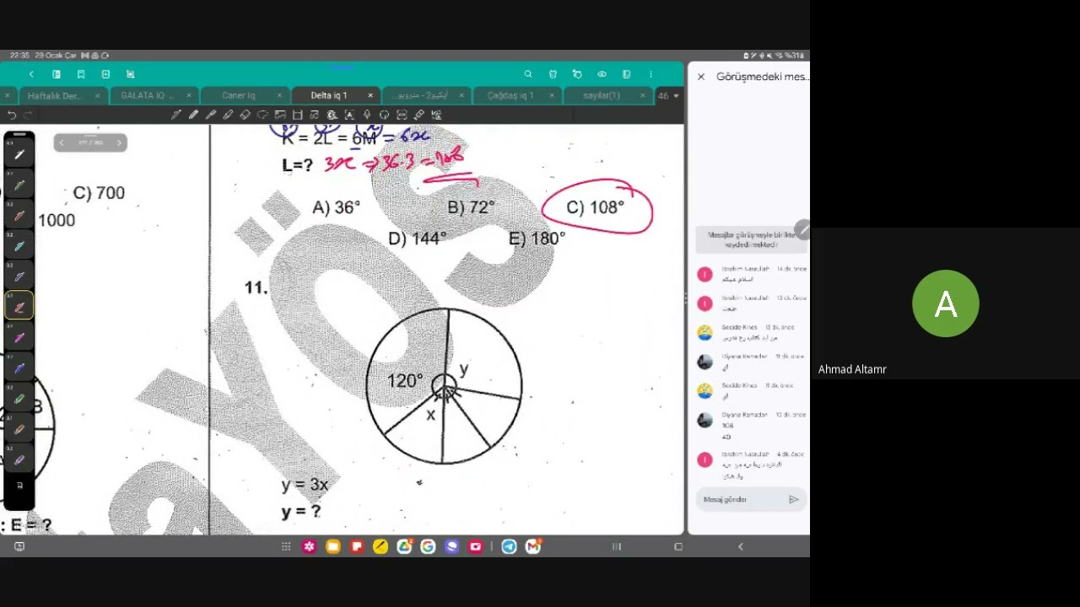Open the yellow Files app in taskbar

point(333,546)
